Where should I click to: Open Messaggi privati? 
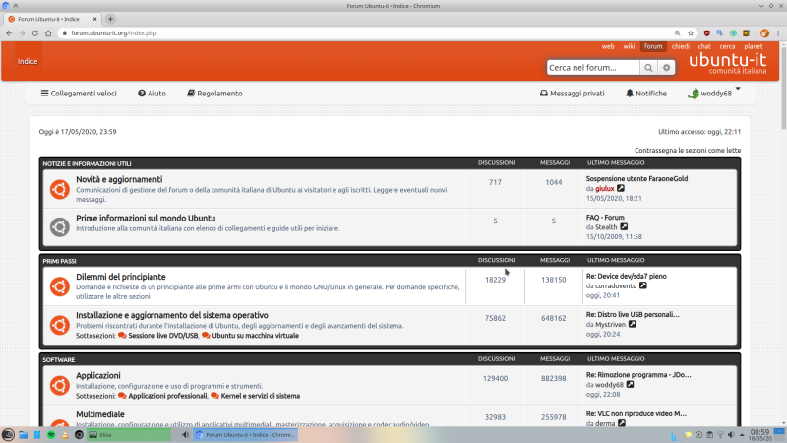click(573, 94)
